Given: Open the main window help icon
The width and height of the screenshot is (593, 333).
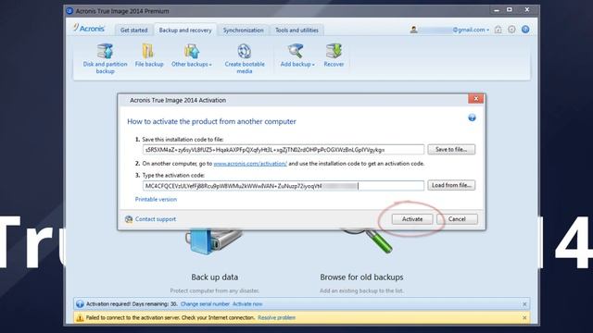Looking at the screenshot, I should [525, 30].
